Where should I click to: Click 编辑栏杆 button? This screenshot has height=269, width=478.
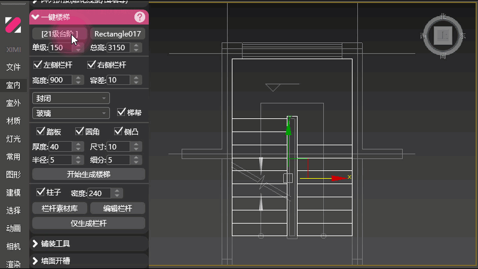[117, 208]
